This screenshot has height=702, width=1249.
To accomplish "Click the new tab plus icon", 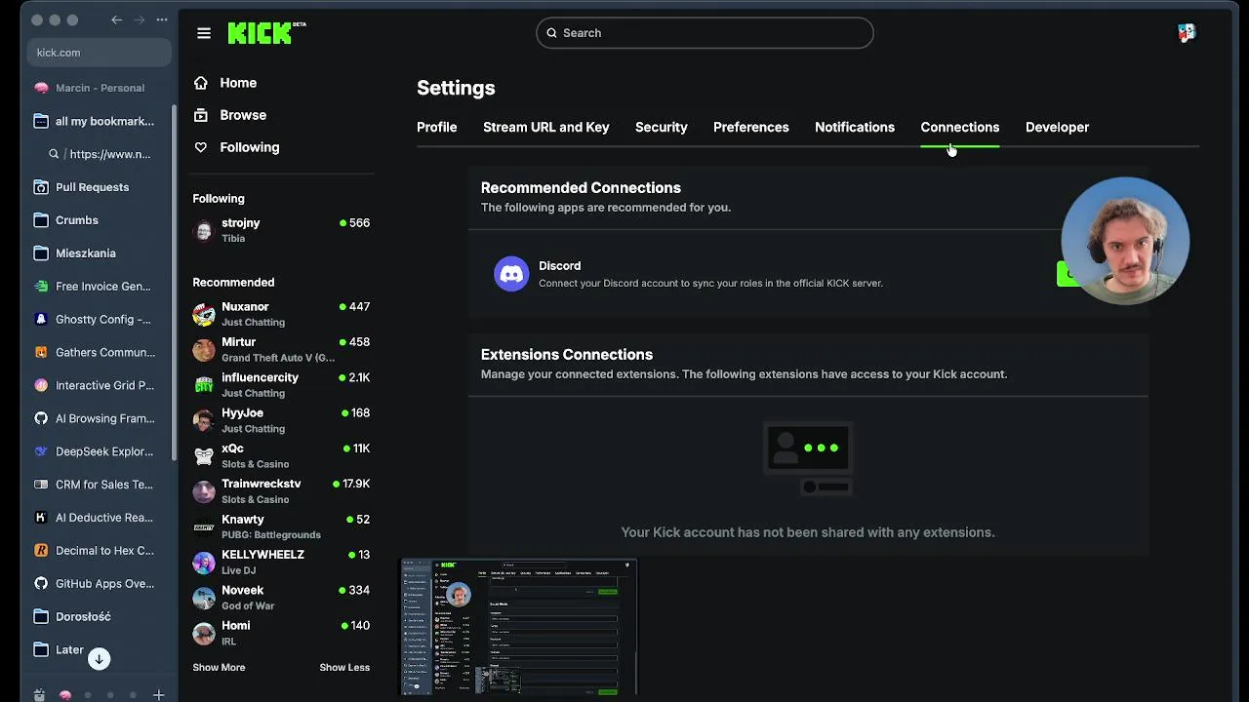I will coord(158,695).
